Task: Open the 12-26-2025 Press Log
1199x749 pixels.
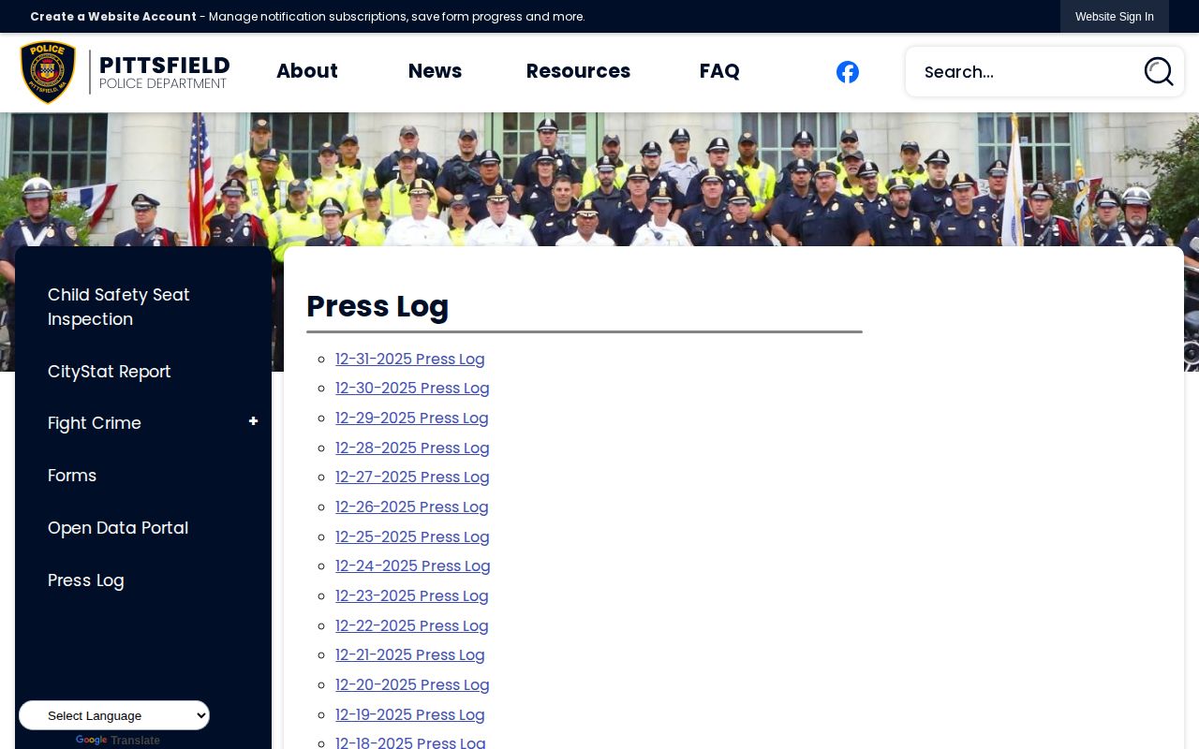Action: pos(412,507)
